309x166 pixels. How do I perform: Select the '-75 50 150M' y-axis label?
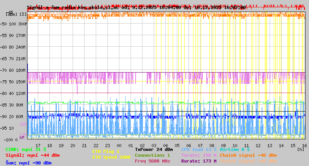(13, 82)
